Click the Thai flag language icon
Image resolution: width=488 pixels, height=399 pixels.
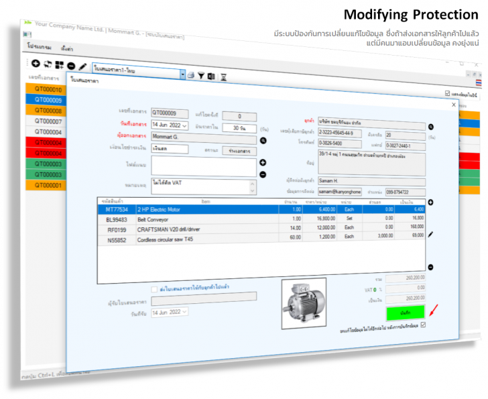[x=479, y=82]
